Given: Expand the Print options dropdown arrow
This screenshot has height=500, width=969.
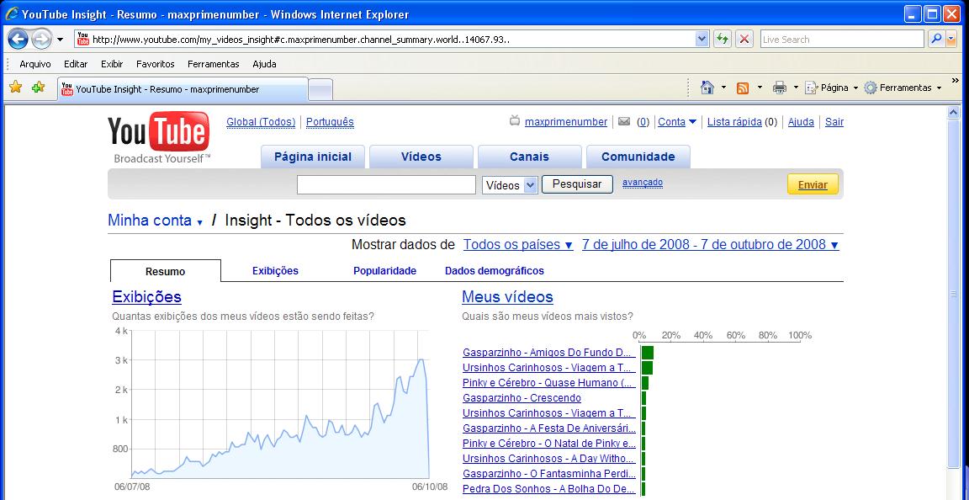Looking at the screenshot, I should pyautogui.click(x=796, y=88).
